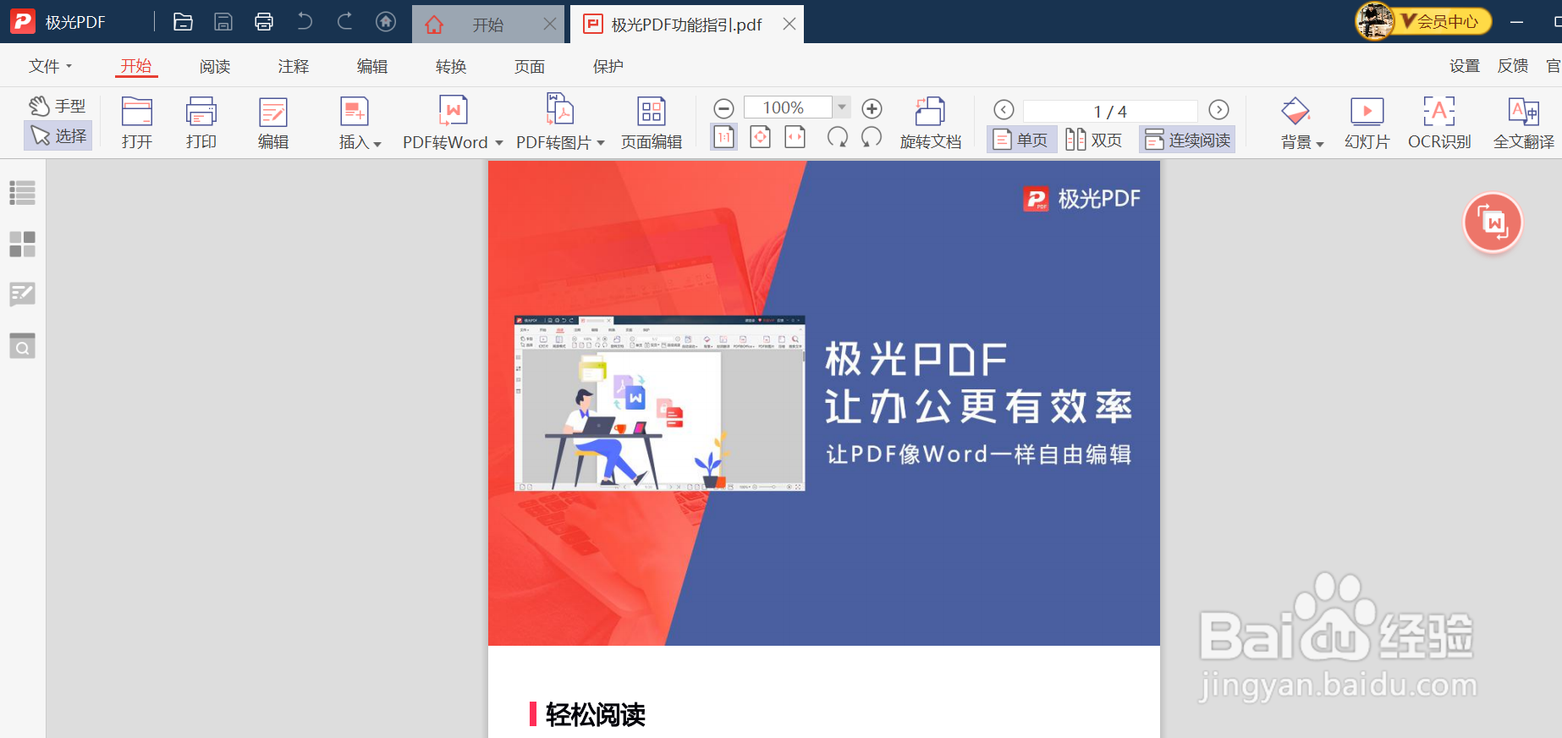The width and height of the screenshot is (1562, 738).
Task: Click the page number field 1 / 4
Action: click(x=1110, y=111)
